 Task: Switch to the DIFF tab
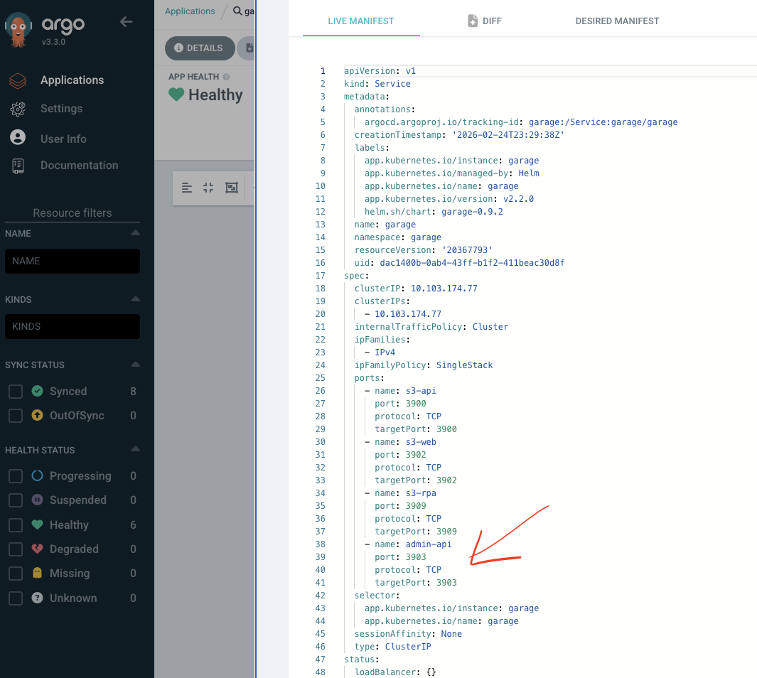click(484, 21)
